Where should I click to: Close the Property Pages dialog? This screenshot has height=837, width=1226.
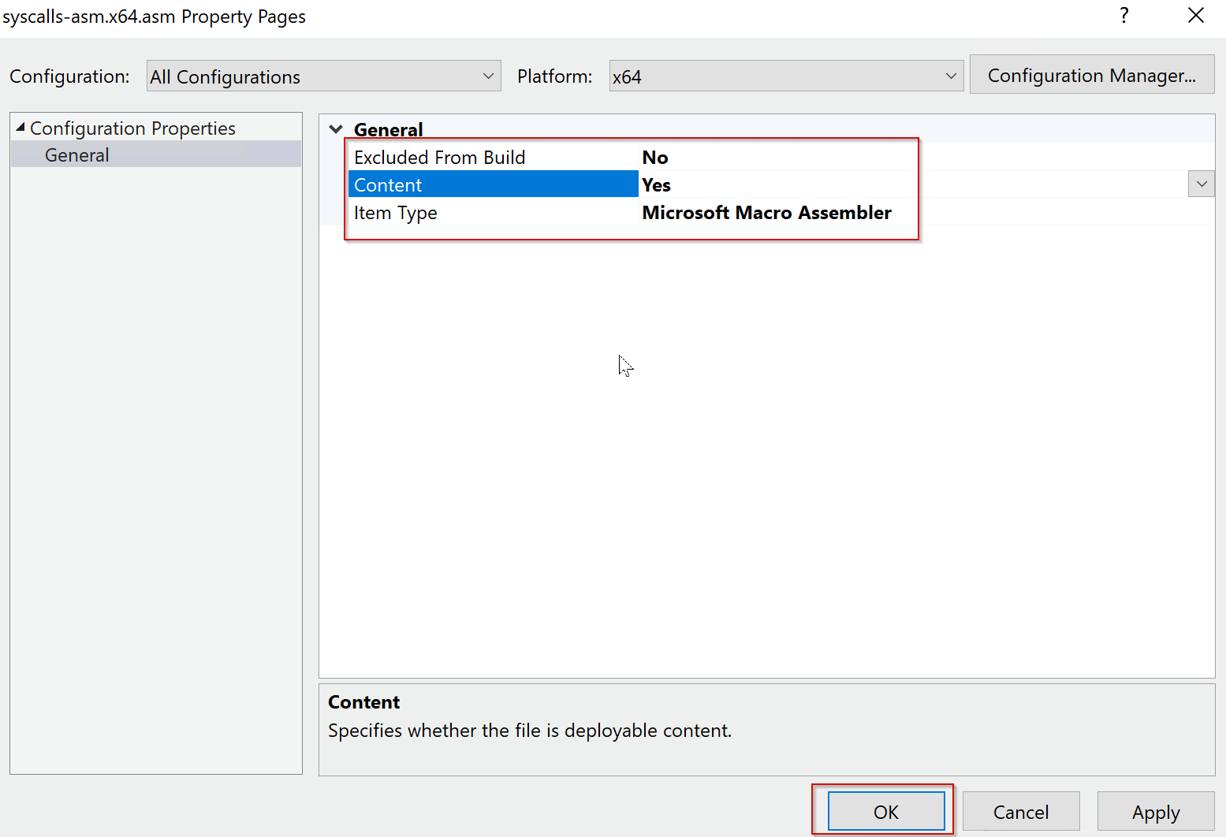click(1195, 16)
